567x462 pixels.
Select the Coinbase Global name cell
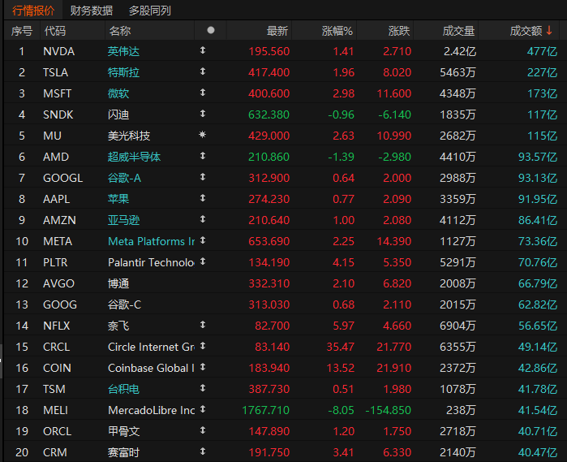pyautogui.click(x=151, y=368)
